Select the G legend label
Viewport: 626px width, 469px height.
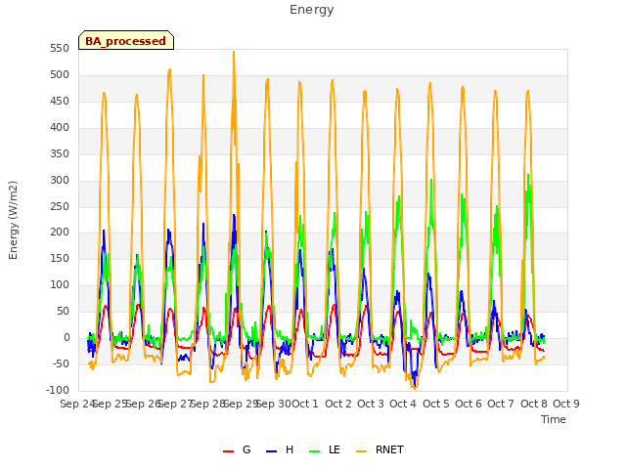click(246, 449)
